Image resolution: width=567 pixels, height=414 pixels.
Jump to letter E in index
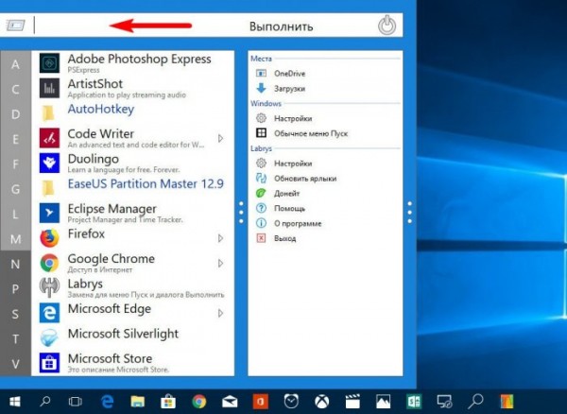[x=15, y=139]
